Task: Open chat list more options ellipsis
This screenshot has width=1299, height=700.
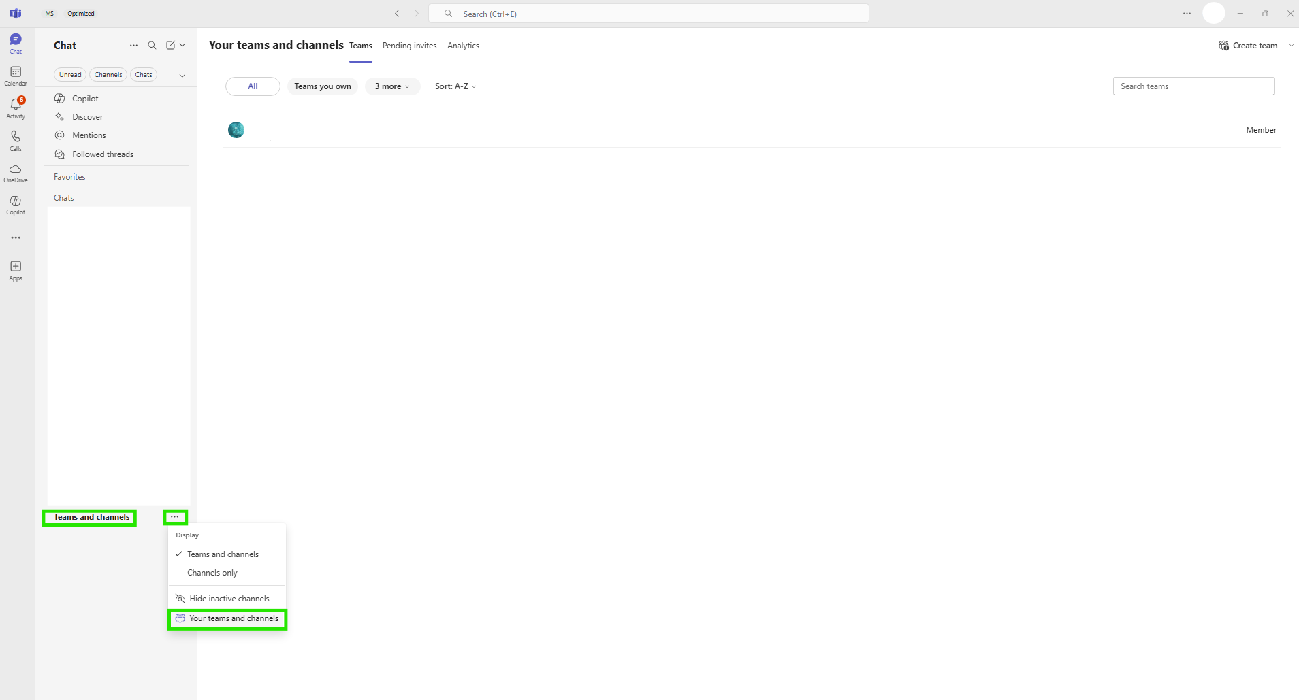Action: click(133, 46)
